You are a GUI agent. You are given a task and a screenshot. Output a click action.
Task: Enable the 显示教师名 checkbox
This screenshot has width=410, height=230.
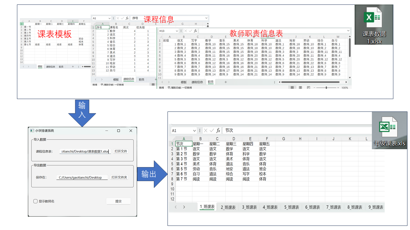(36, 201)
